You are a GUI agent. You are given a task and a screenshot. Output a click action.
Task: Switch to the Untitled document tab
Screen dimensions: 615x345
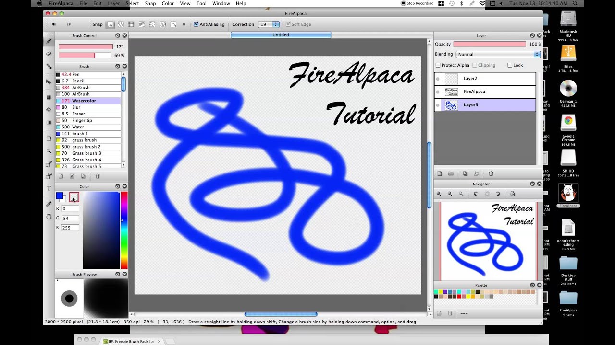coord(281,35)
